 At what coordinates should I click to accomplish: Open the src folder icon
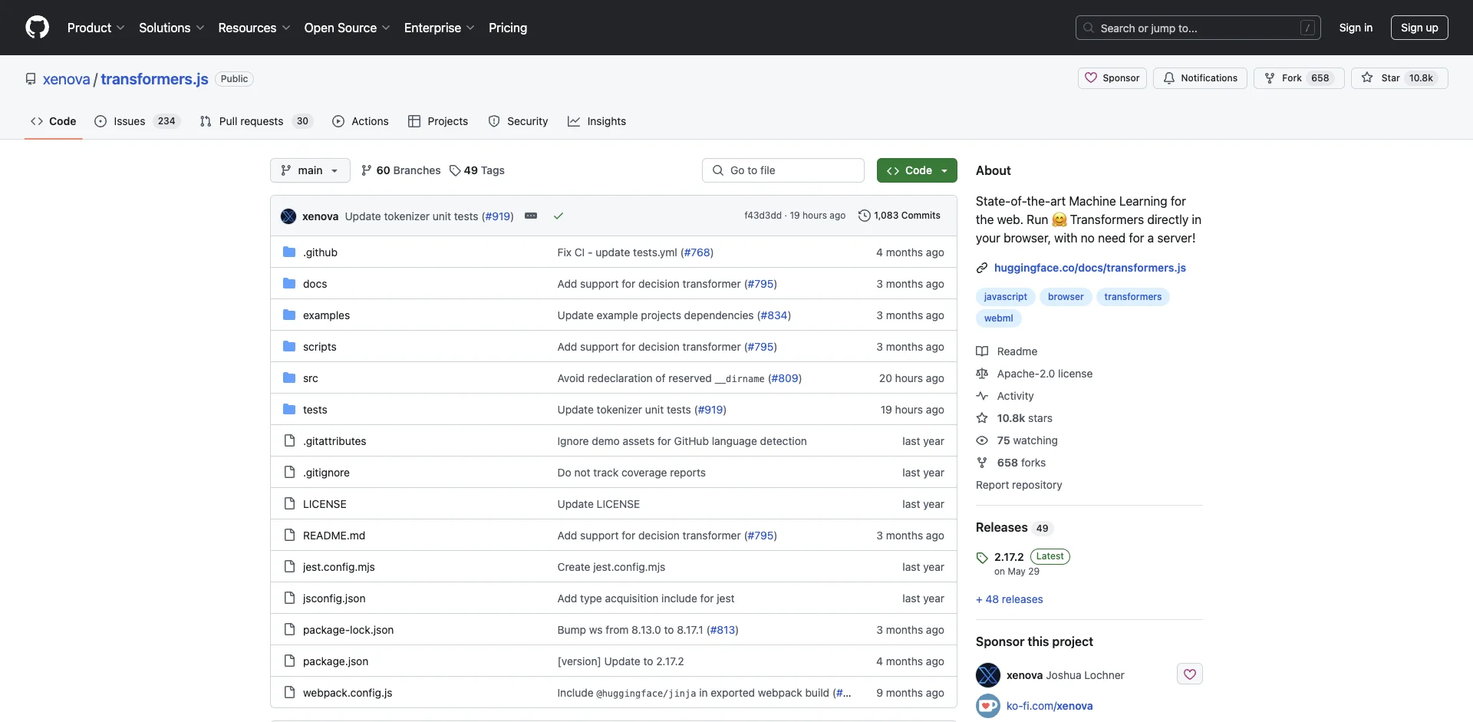pyautogui.click(x=289, y=378)
